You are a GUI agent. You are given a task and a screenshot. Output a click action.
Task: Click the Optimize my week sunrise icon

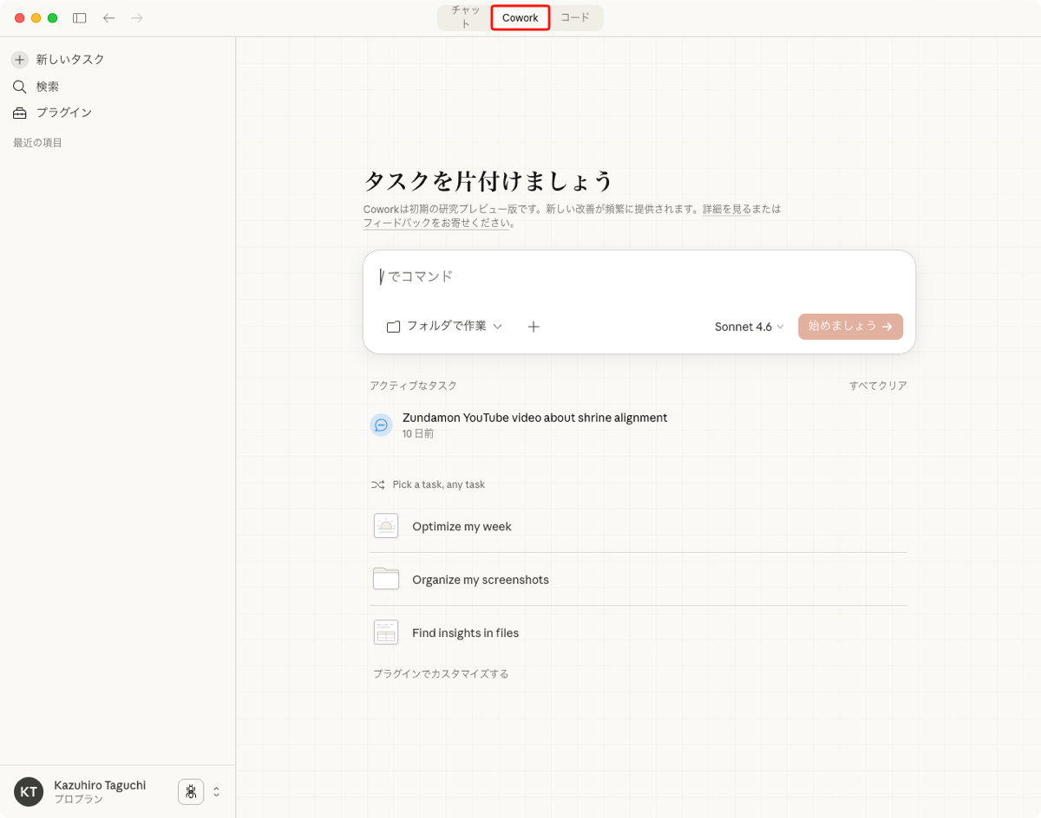point(386,526)
